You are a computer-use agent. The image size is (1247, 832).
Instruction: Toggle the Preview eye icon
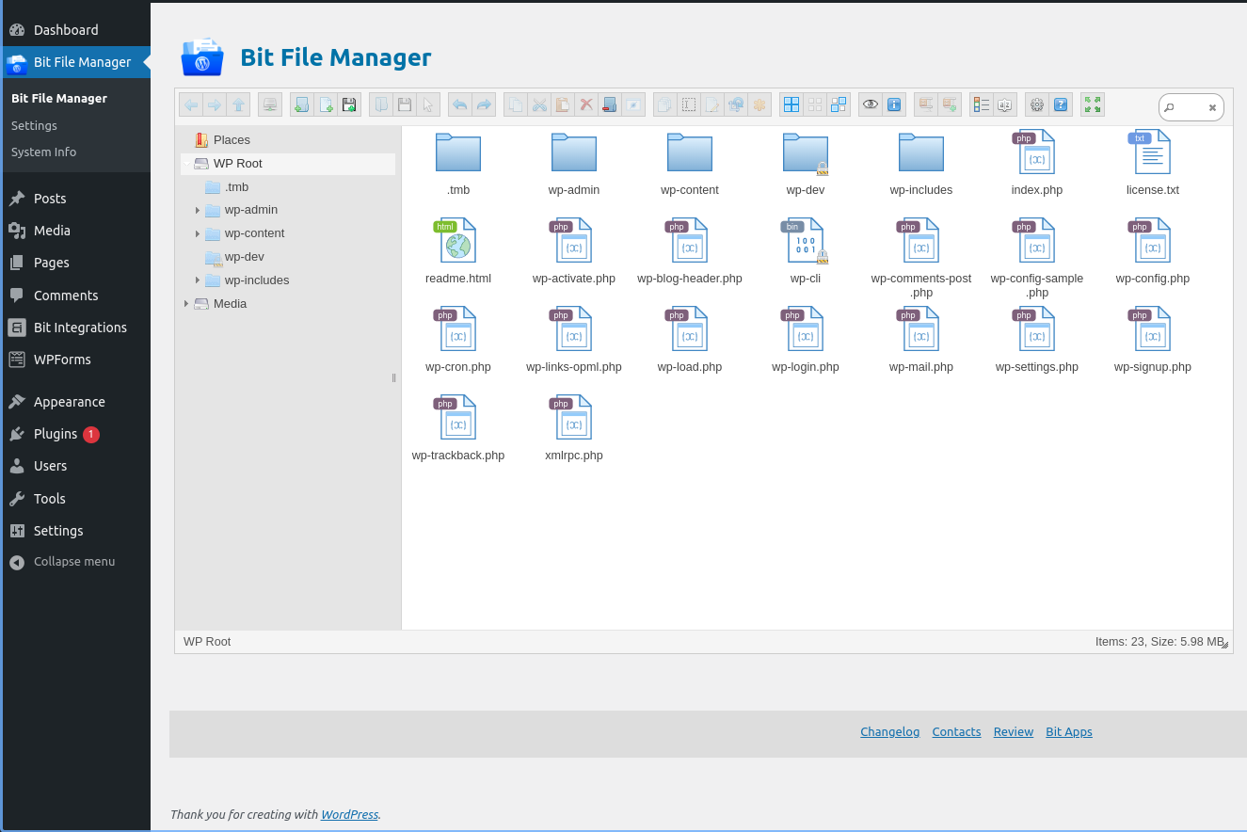(x=871, y=104)
